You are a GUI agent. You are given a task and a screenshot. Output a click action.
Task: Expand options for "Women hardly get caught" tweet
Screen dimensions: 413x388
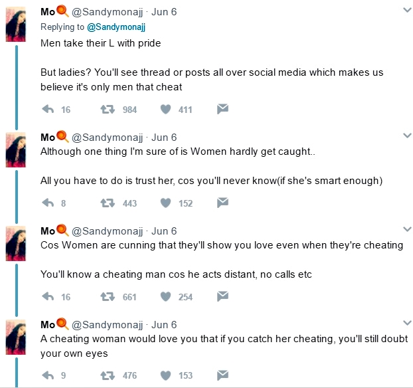click(x=407, y=136)
